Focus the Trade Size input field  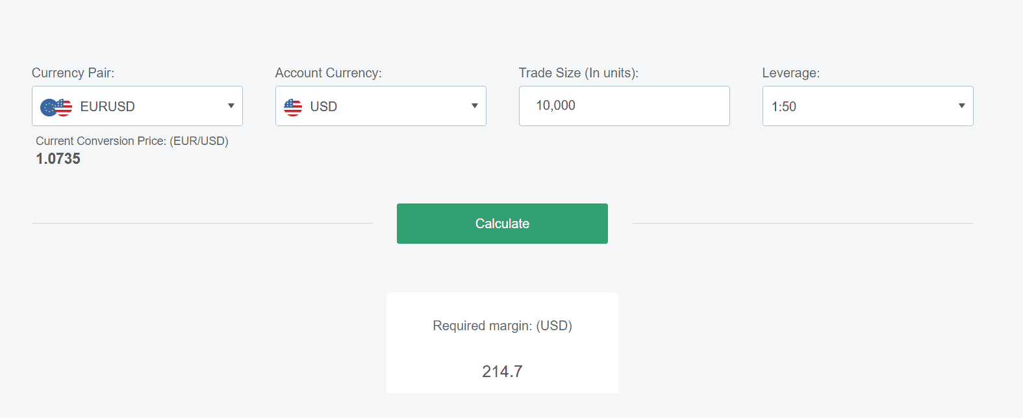[624, 106]
